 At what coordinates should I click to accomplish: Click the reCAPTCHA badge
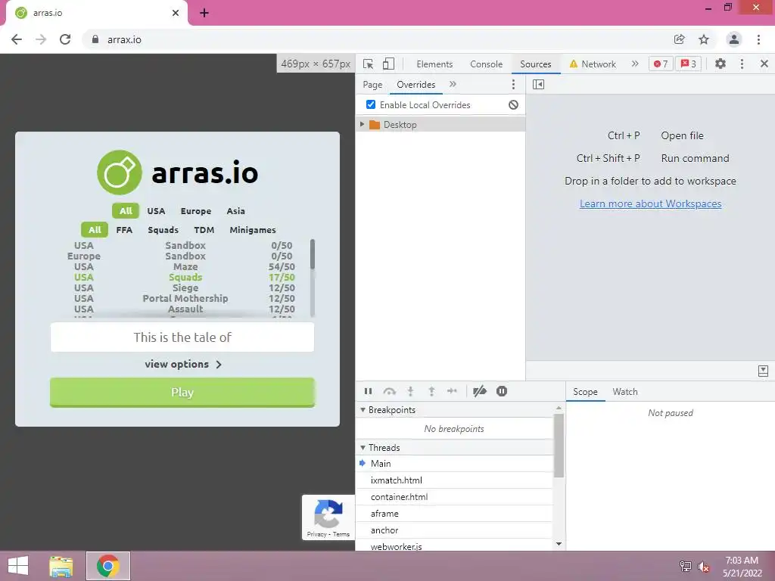coord(328,517)
